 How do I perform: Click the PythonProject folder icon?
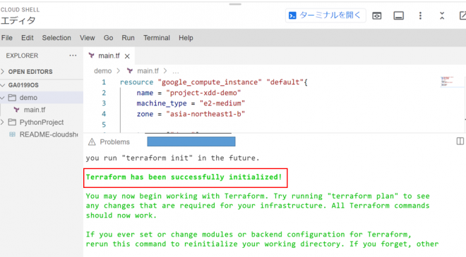12,122
